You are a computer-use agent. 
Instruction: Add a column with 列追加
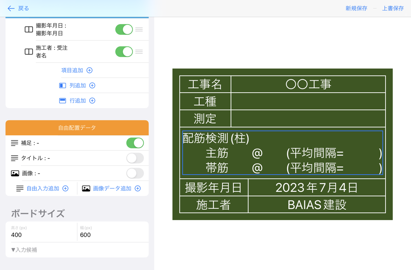[x=77, y=85]
